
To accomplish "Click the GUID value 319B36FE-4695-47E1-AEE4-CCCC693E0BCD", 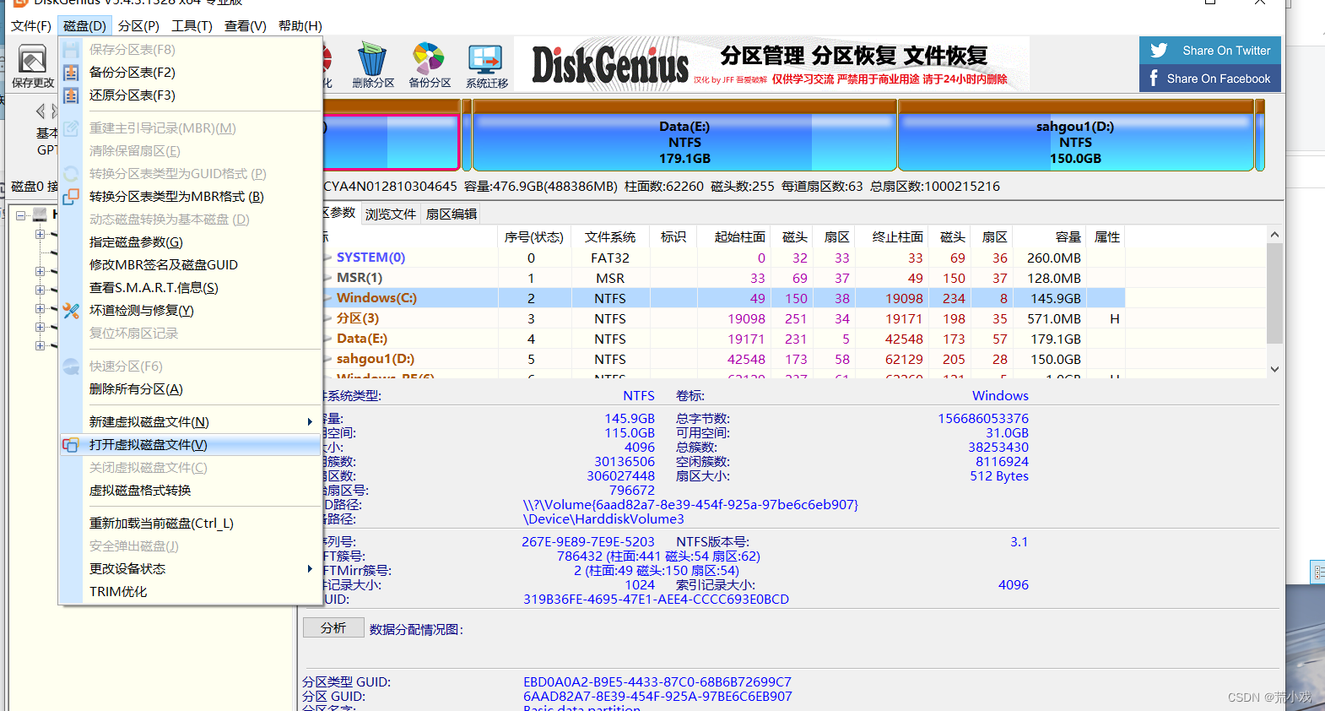I will pyautogui.click(x=656, y=600).
